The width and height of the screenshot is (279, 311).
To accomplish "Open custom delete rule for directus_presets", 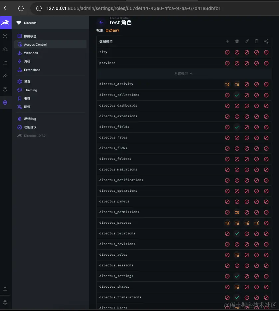I will (x=256, y=223).
